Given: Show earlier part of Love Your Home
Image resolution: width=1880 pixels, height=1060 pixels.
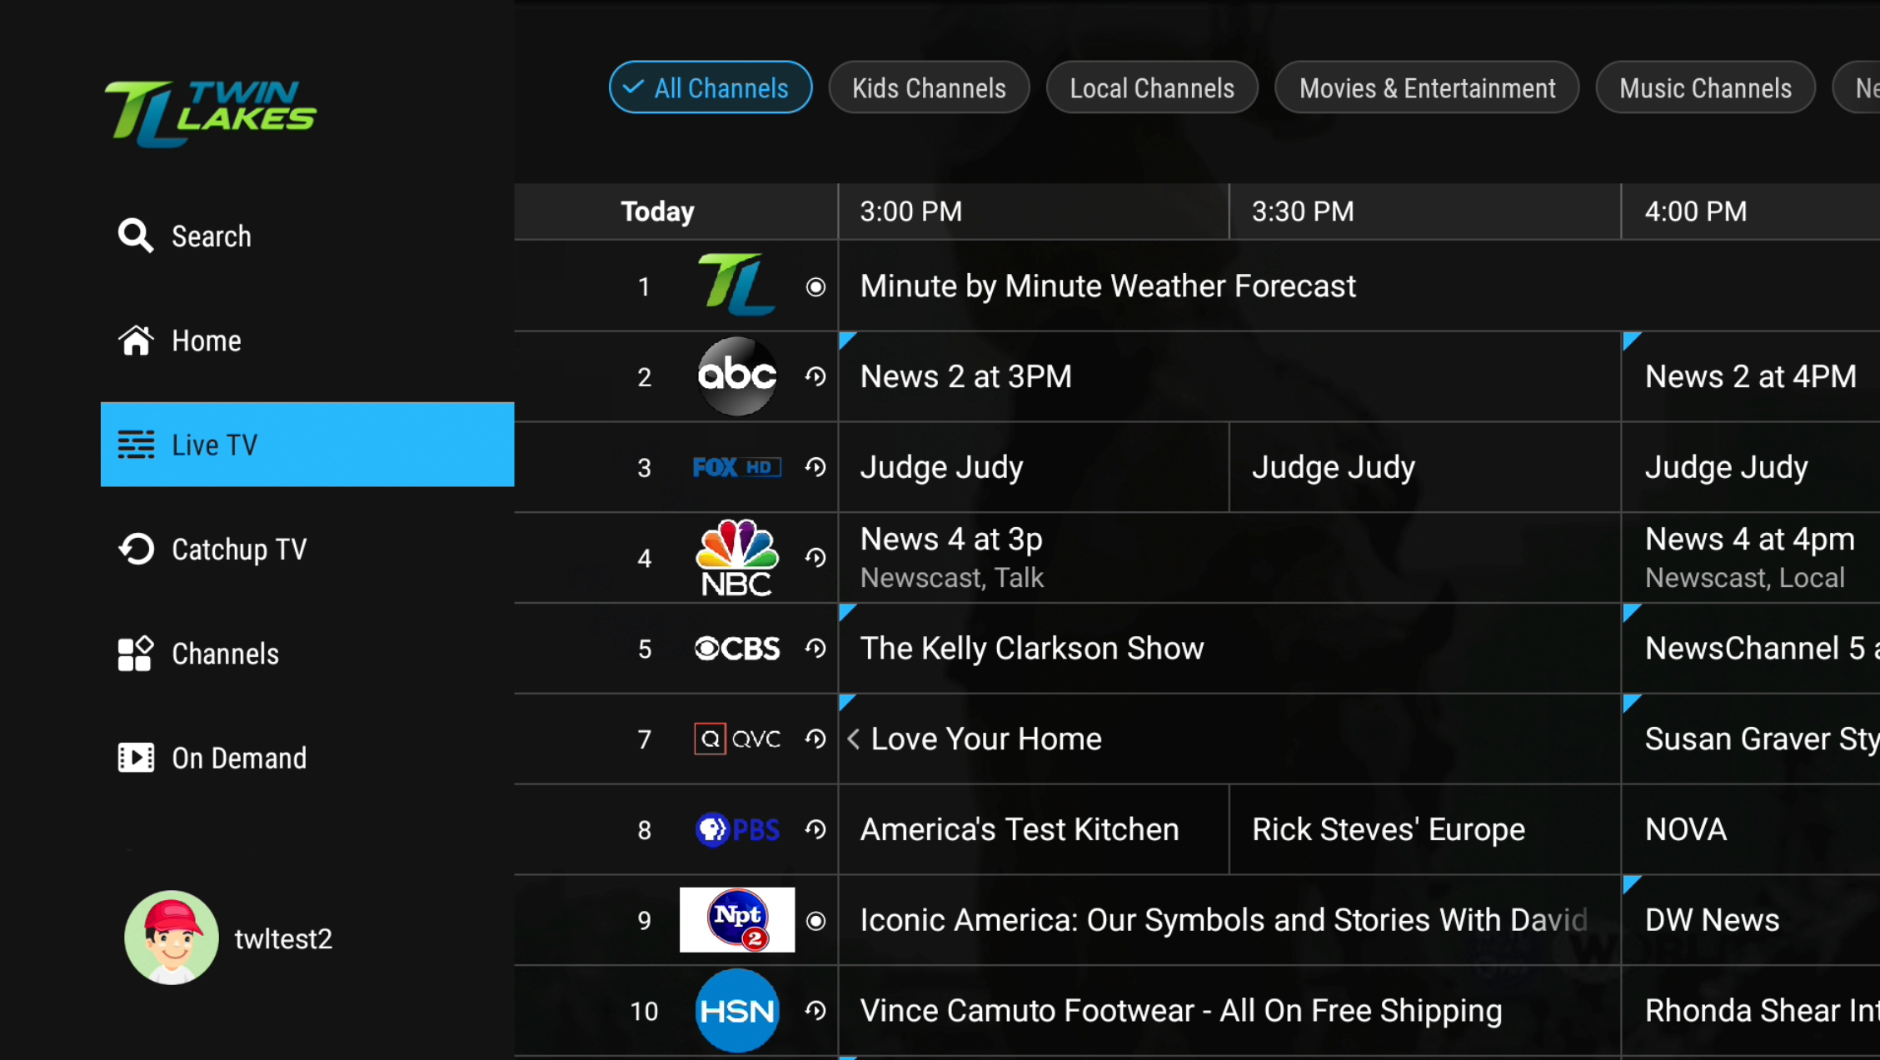Looking at the screenshot, I should 854,739.
